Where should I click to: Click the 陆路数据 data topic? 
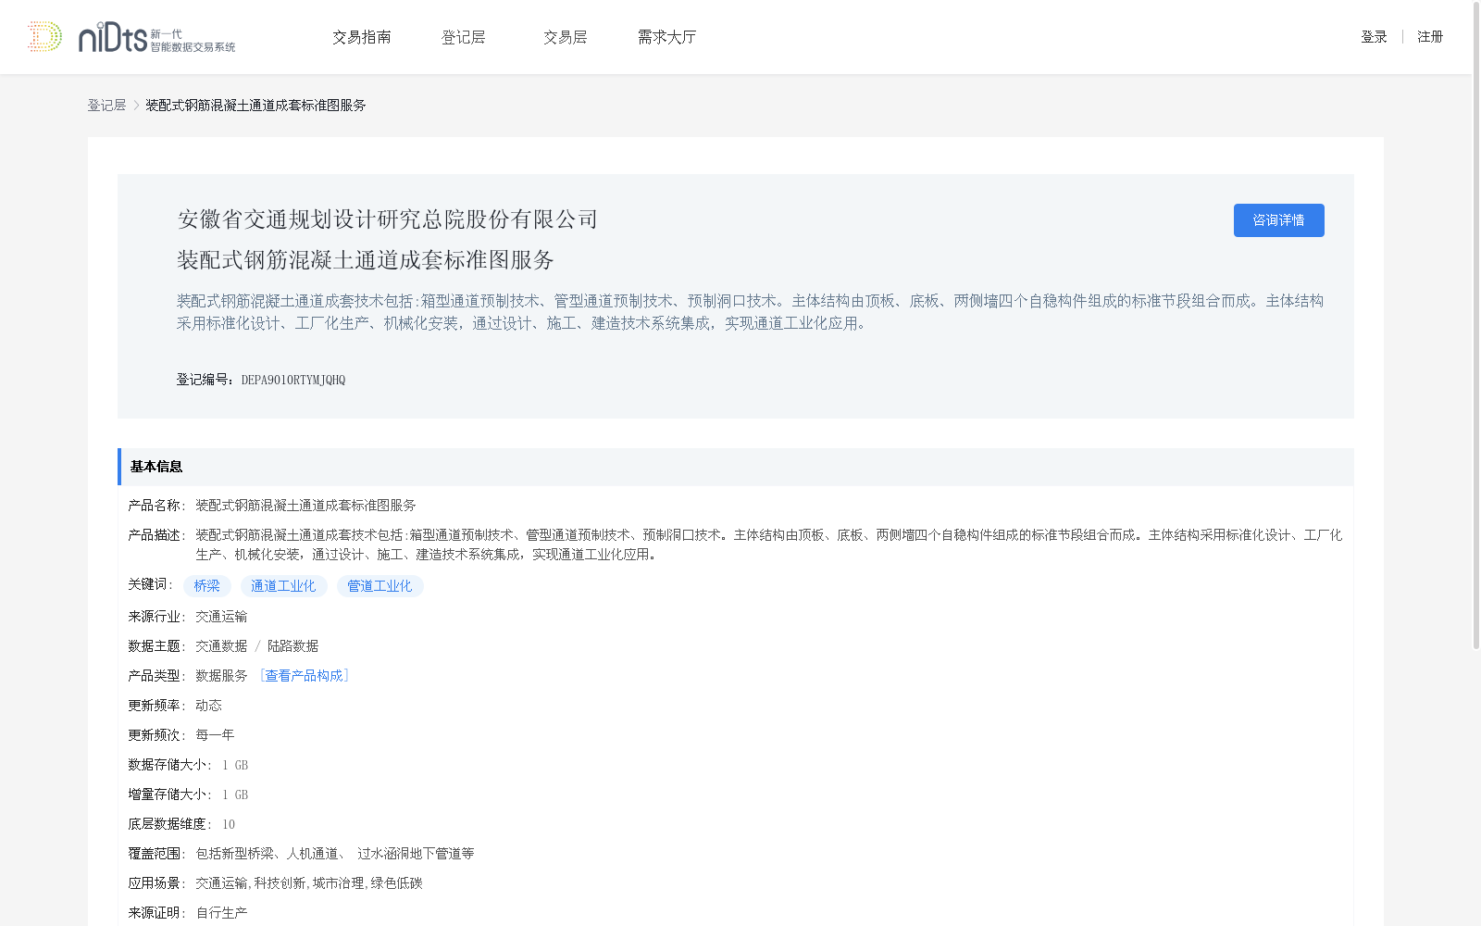point(292,645)
